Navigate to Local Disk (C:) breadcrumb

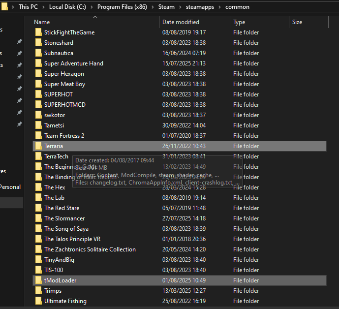[67, 7]
